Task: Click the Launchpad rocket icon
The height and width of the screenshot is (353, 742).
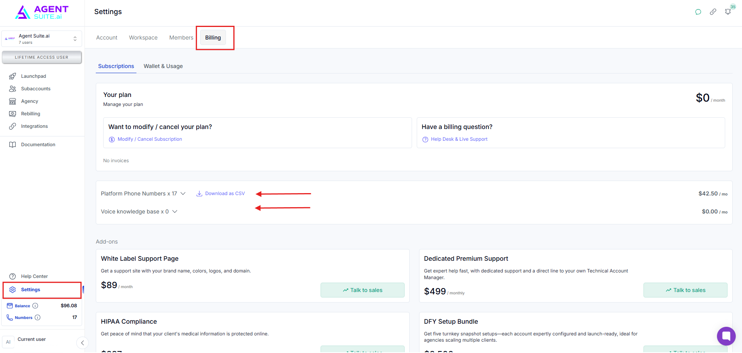Action: [x=13, y=76]
